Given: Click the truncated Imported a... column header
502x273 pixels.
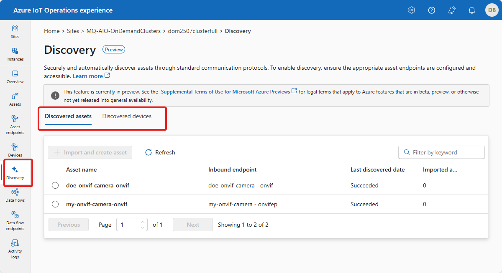Looking at the screenshot, I should tap(440, 169).
